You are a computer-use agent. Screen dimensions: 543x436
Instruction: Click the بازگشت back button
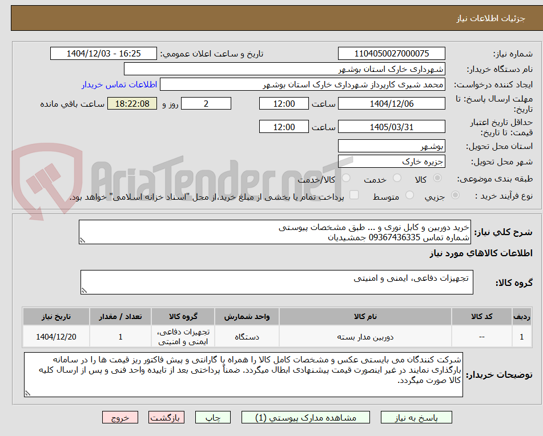pyautogui.click(x=166, y=417)
